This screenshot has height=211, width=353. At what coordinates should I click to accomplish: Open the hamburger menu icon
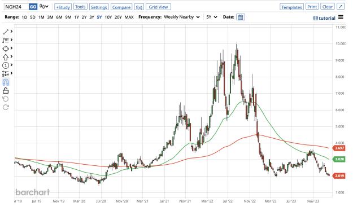341,17
